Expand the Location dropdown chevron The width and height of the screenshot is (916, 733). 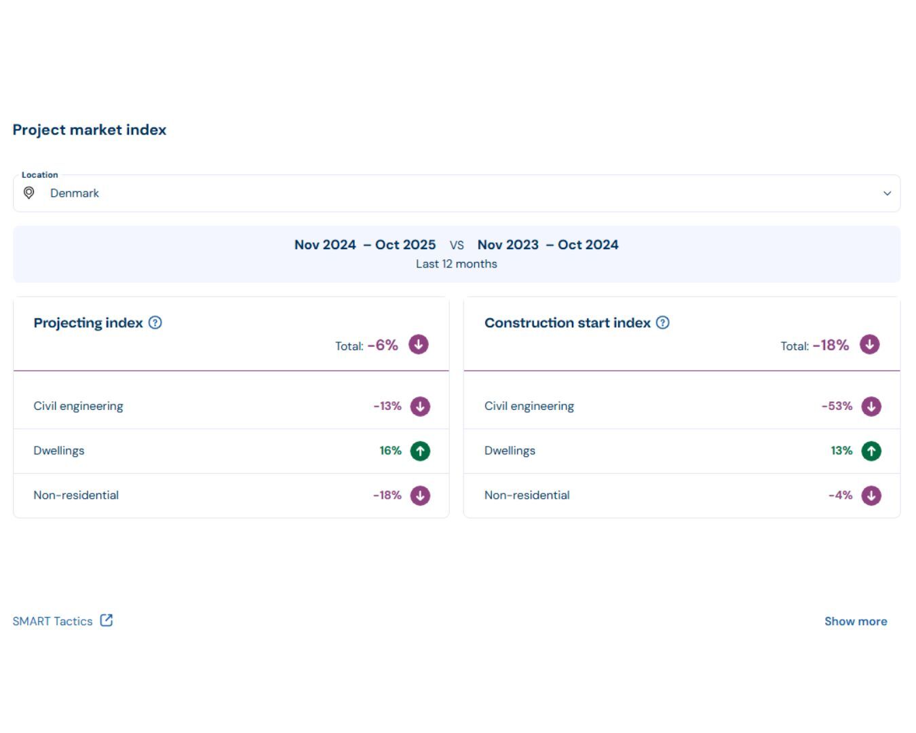887,193
